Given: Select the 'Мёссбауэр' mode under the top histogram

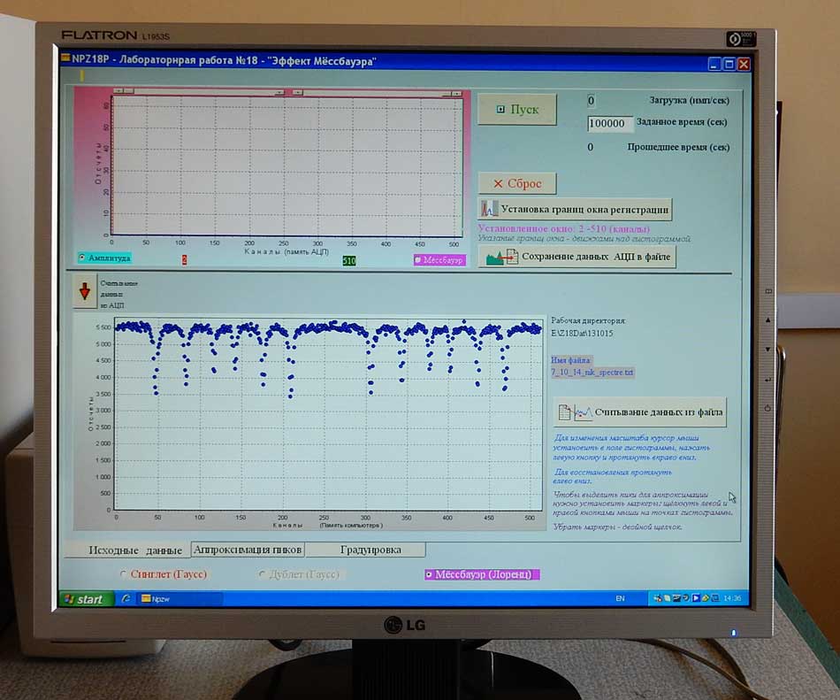Looking at the screenshot, I should [x=418, y=260].
